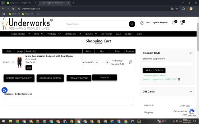Open the Verify Codes bookmark
The width and height of the screenshot is (199, 124).
31,14
